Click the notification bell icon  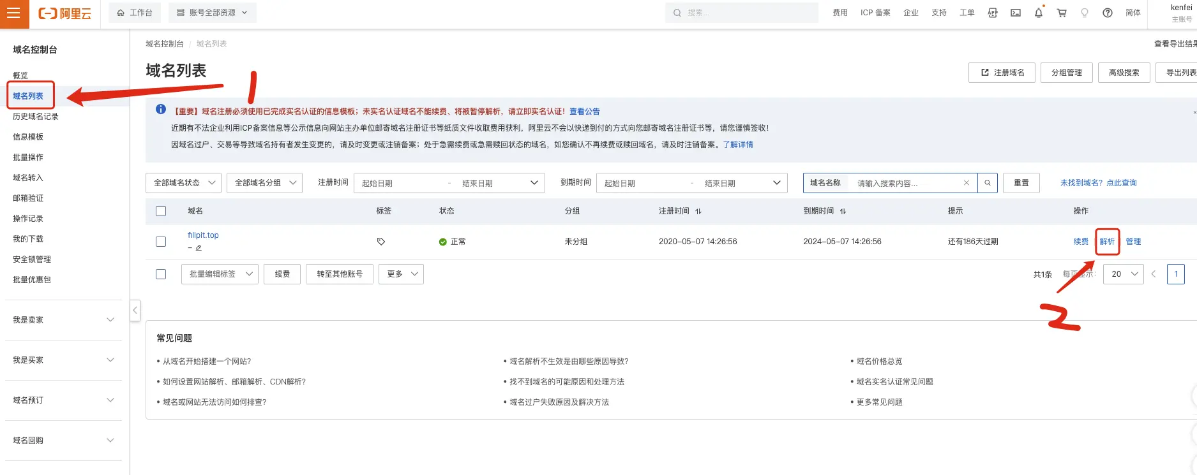point(1039,13)
